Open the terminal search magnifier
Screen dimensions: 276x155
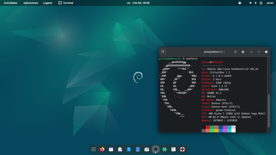(x=235, y=52)
